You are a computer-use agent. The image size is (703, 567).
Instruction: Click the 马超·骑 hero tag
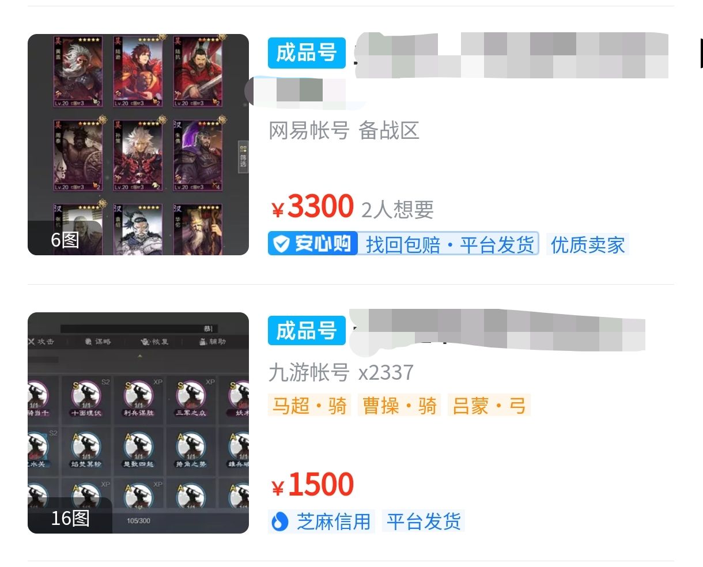[309, 405]
